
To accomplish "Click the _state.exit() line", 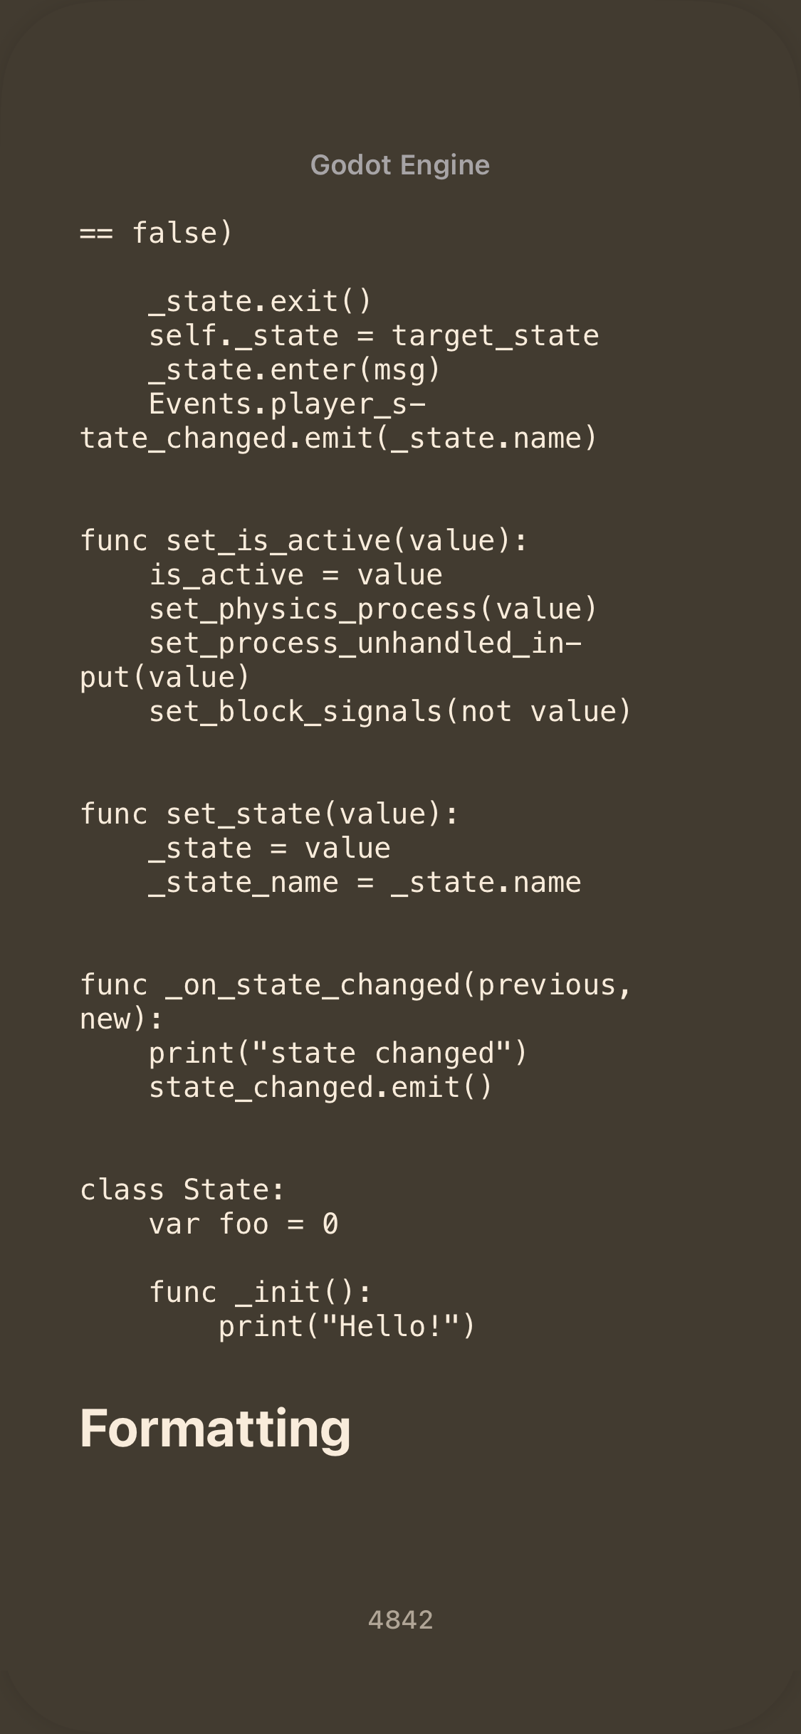I will pyautogui.click(x=260, y=301).
